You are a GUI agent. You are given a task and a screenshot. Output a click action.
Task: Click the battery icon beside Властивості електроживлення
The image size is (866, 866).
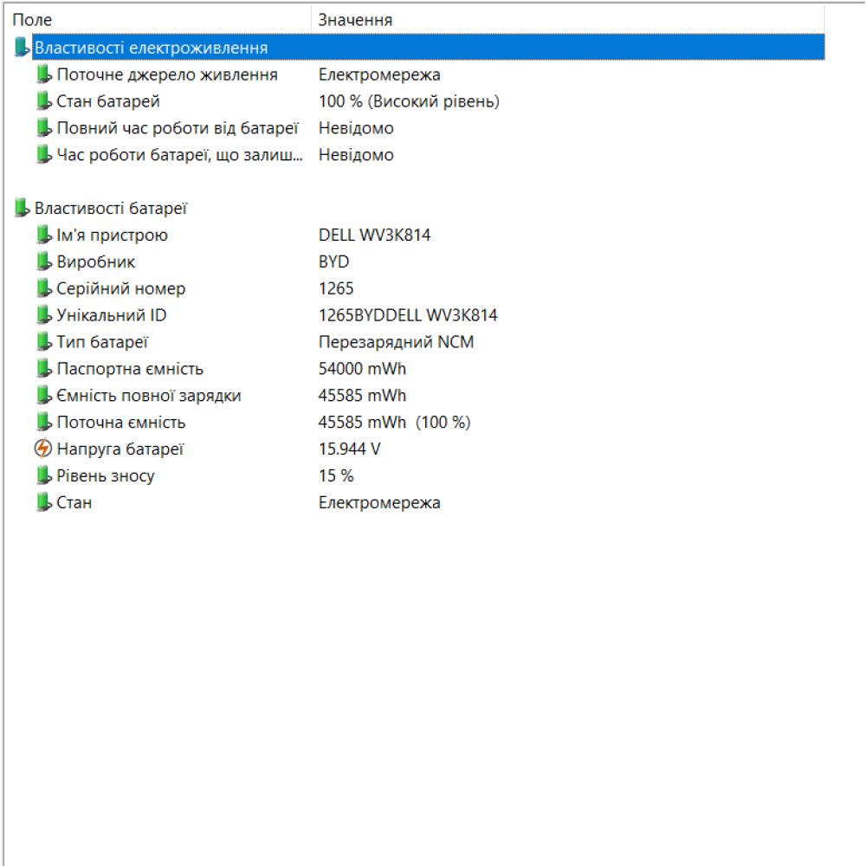[x=22, y=47]
